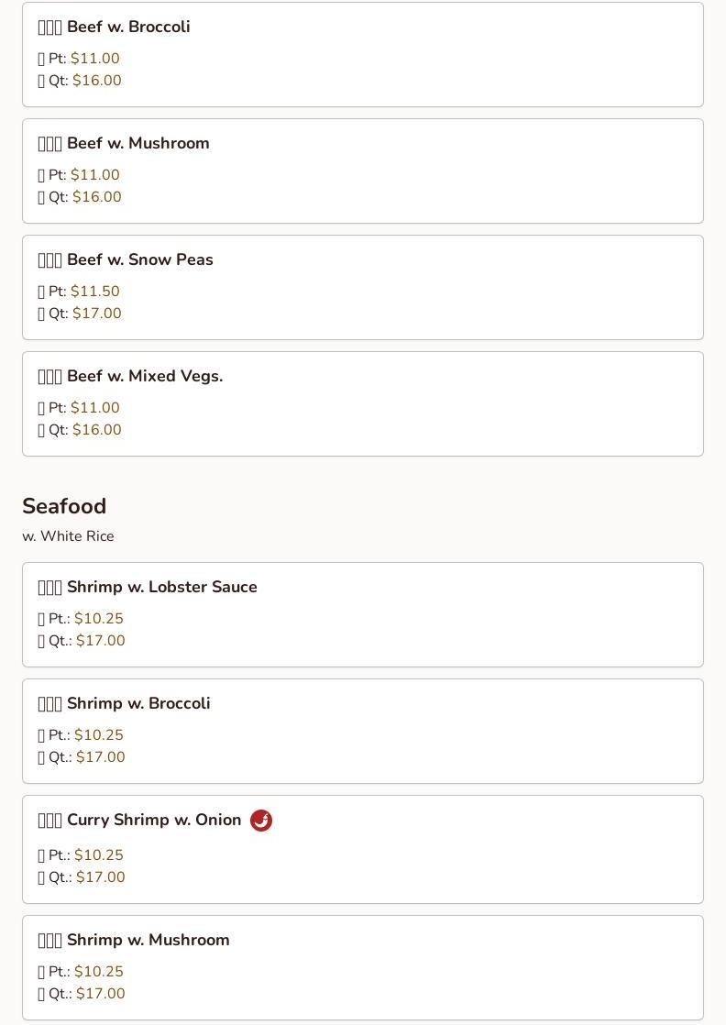The height and width of the screenshot is (1025, 726).
Task: Open Shrimp w. Lobster Sauce item
Action: click(x=161, y=588)
